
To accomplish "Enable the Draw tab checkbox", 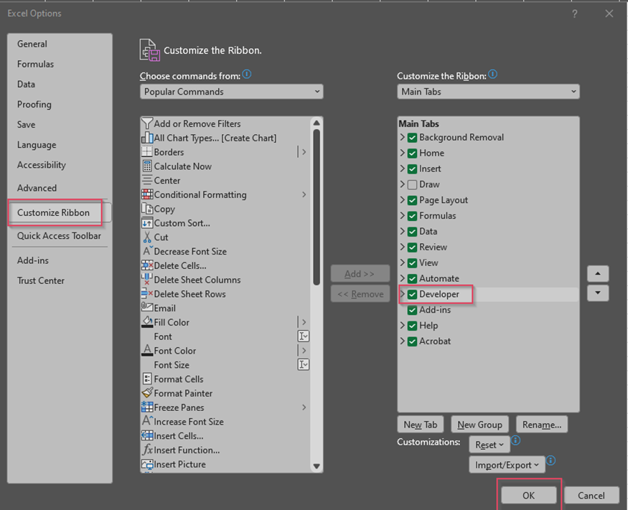I will [x=412, y=184].
